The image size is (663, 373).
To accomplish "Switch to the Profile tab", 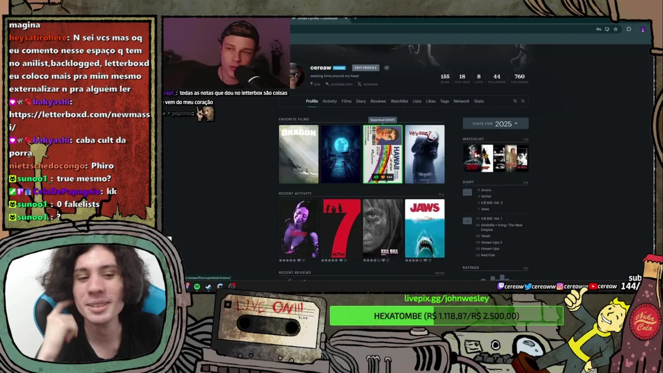I will tap(312, 101).
